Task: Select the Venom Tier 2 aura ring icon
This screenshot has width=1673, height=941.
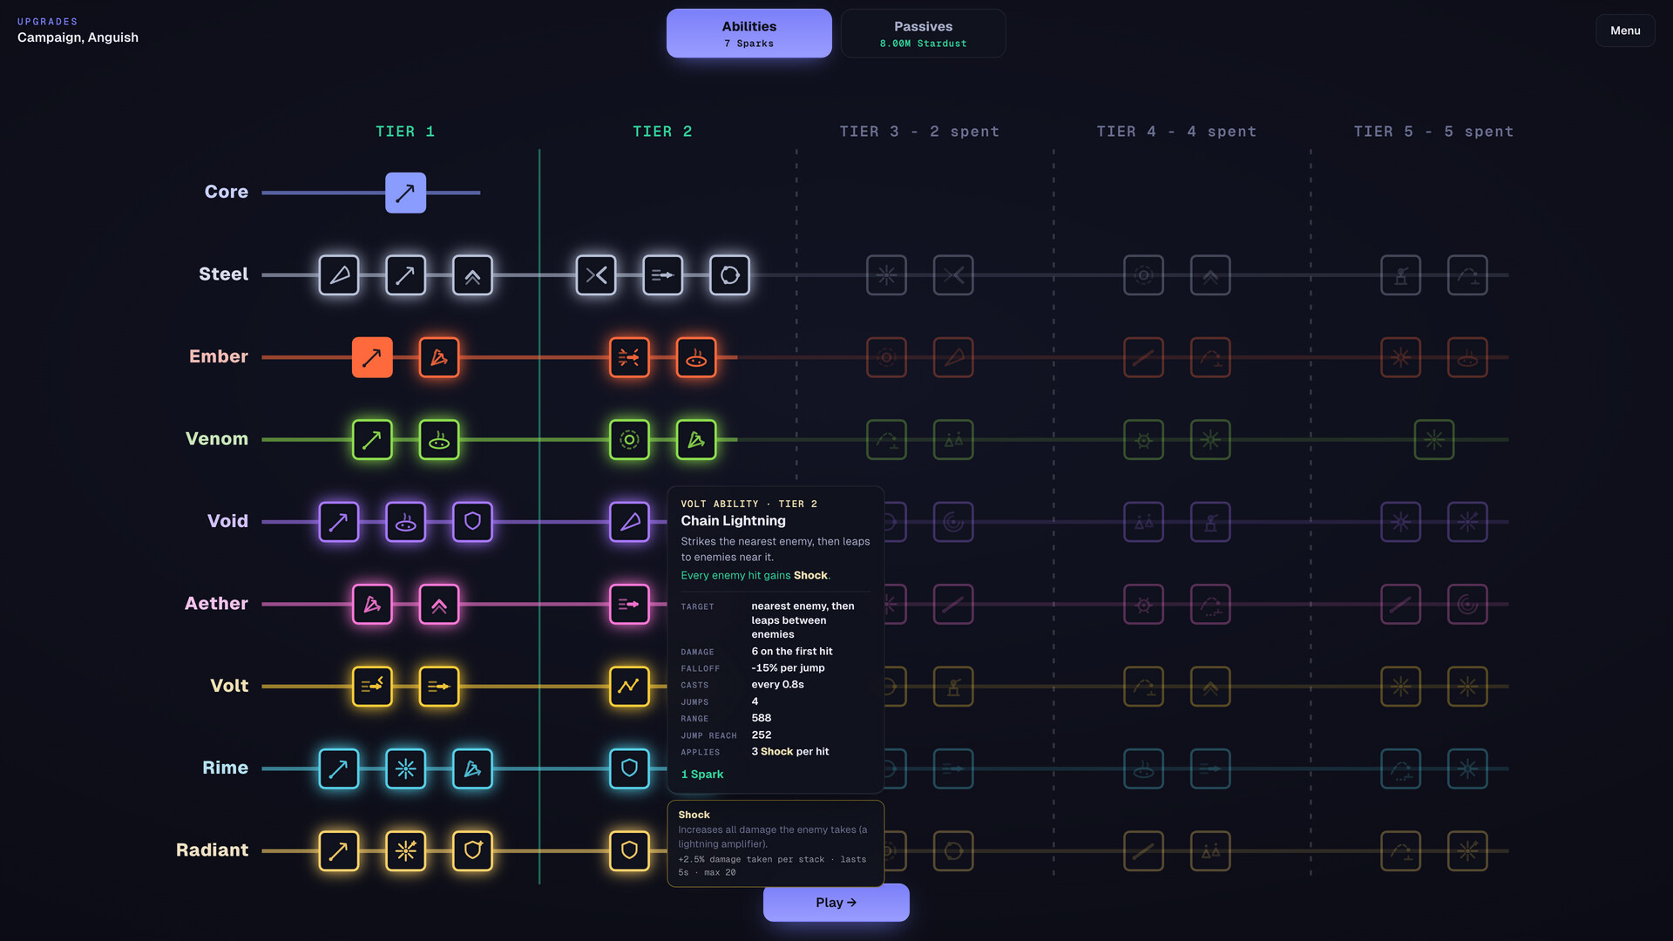Action: coord(629,440)
